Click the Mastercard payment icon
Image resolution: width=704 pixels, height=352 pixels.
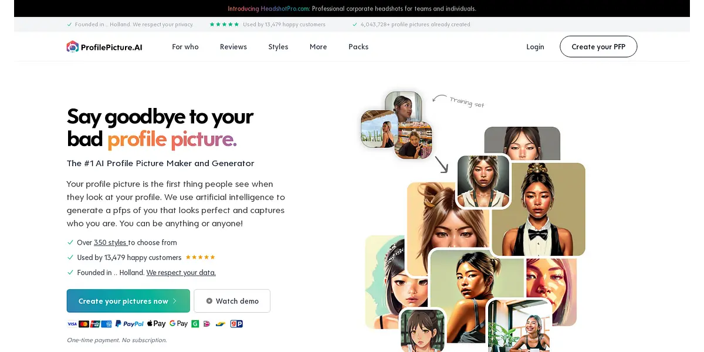pos(84,324)
